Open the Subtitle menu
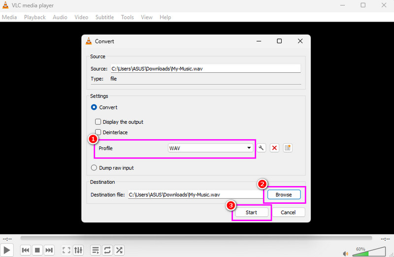This screenshot has width=394, height=257. [104, 17]
